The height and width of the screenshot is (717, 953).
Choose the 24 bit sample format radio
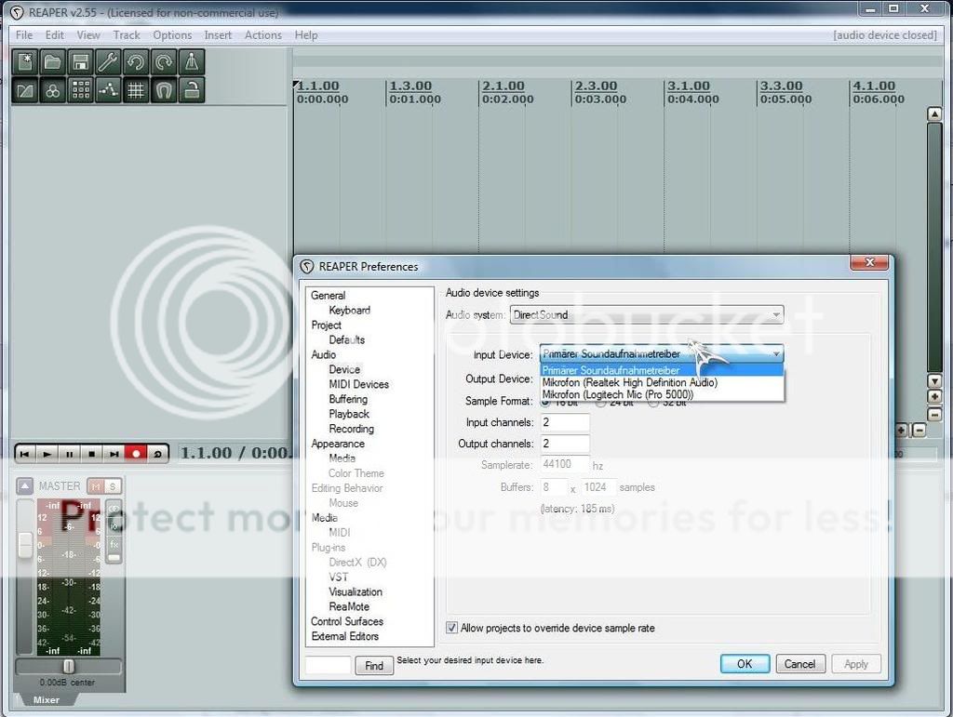pos(600,403)
